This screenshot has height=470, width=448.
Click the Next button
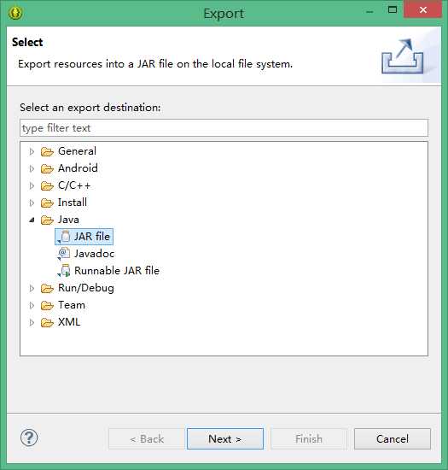[x=225, y=439]
